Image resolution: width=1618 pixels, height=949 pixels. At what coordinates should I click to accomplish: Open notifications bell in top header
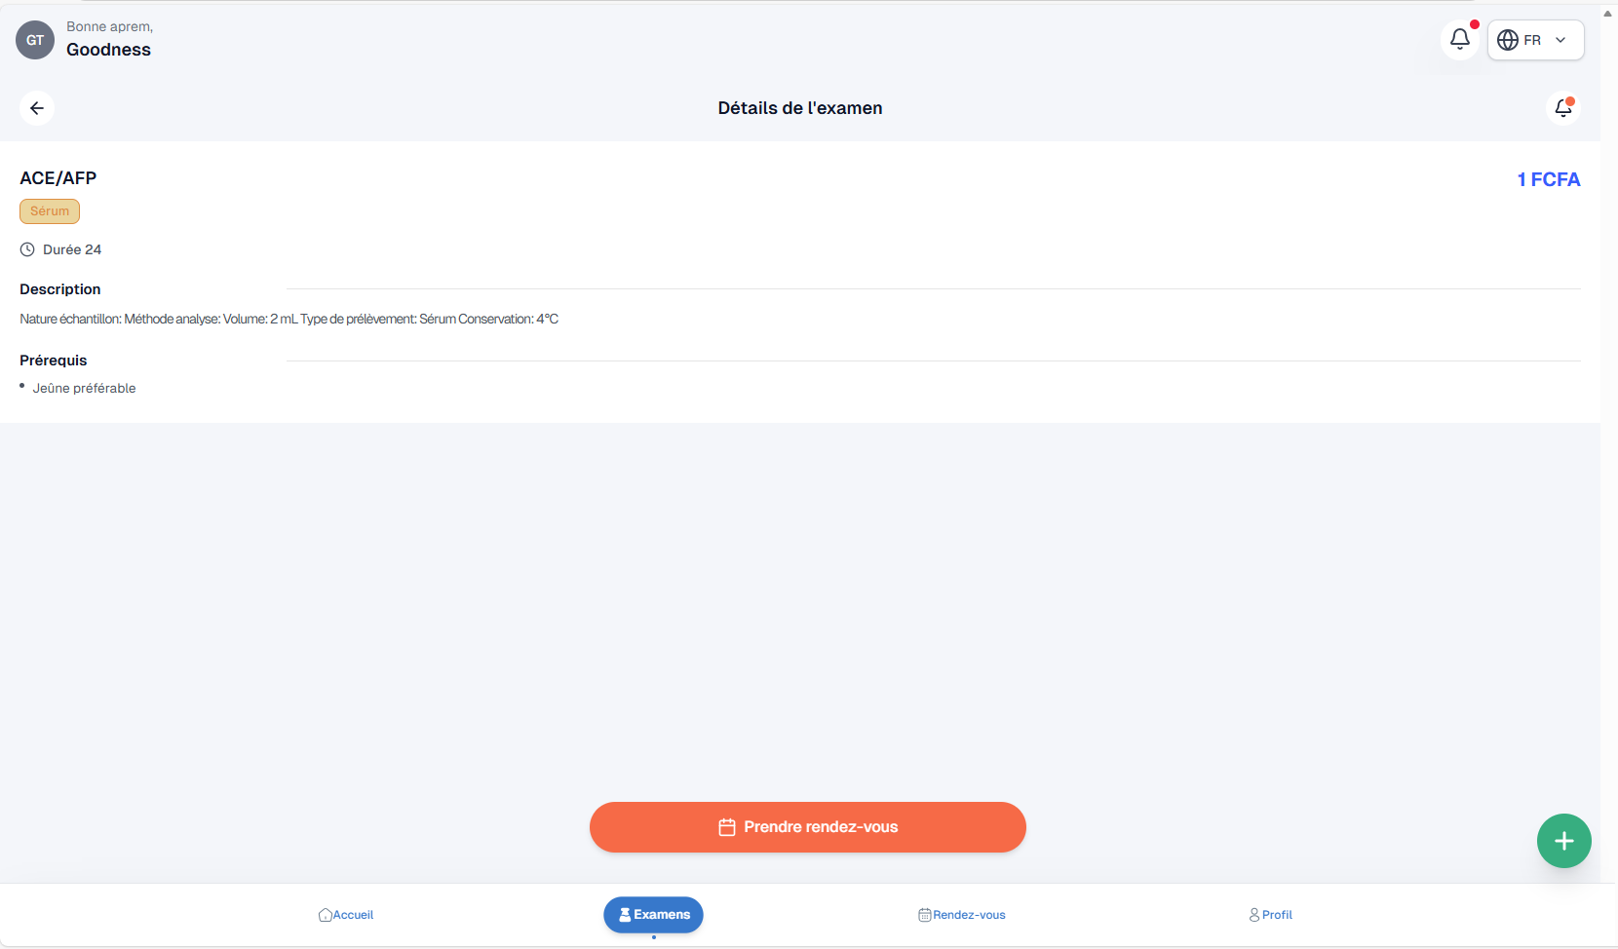(1459, 40)
